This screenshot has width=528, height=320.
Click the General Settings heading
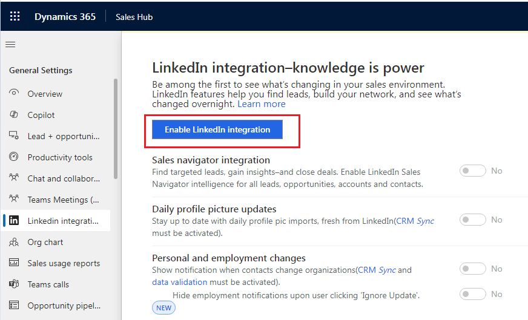point(41,70)
